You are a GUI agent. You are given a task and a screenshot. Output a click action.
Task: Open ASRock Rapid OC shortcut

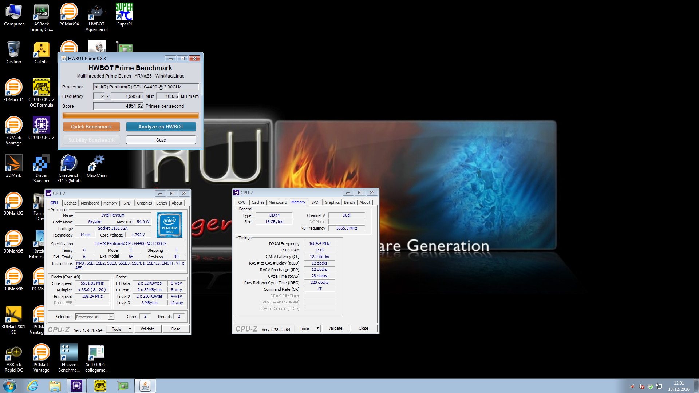(14, 358)
